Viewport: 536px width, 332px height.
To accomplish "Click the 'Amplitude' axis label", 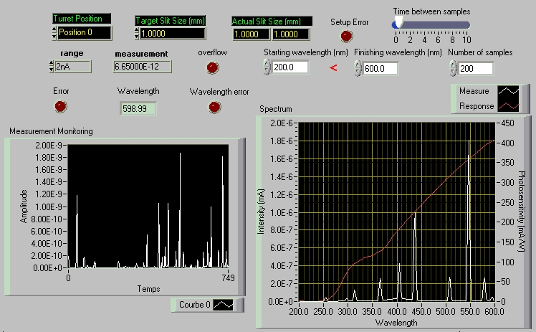I will click(x=23, y=207).
